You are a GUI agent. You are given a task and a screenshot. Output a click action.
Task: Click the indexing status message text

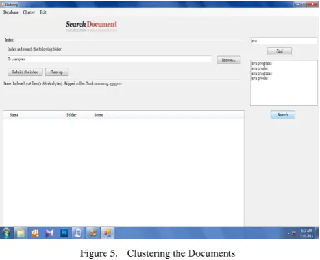63,84
